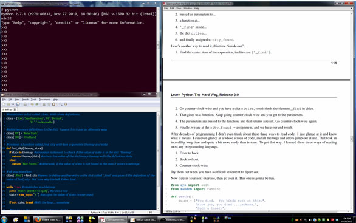Open the Documents menu in gedit
The width and height of the screenshot is (356, 223).
[x=44, y=100]
